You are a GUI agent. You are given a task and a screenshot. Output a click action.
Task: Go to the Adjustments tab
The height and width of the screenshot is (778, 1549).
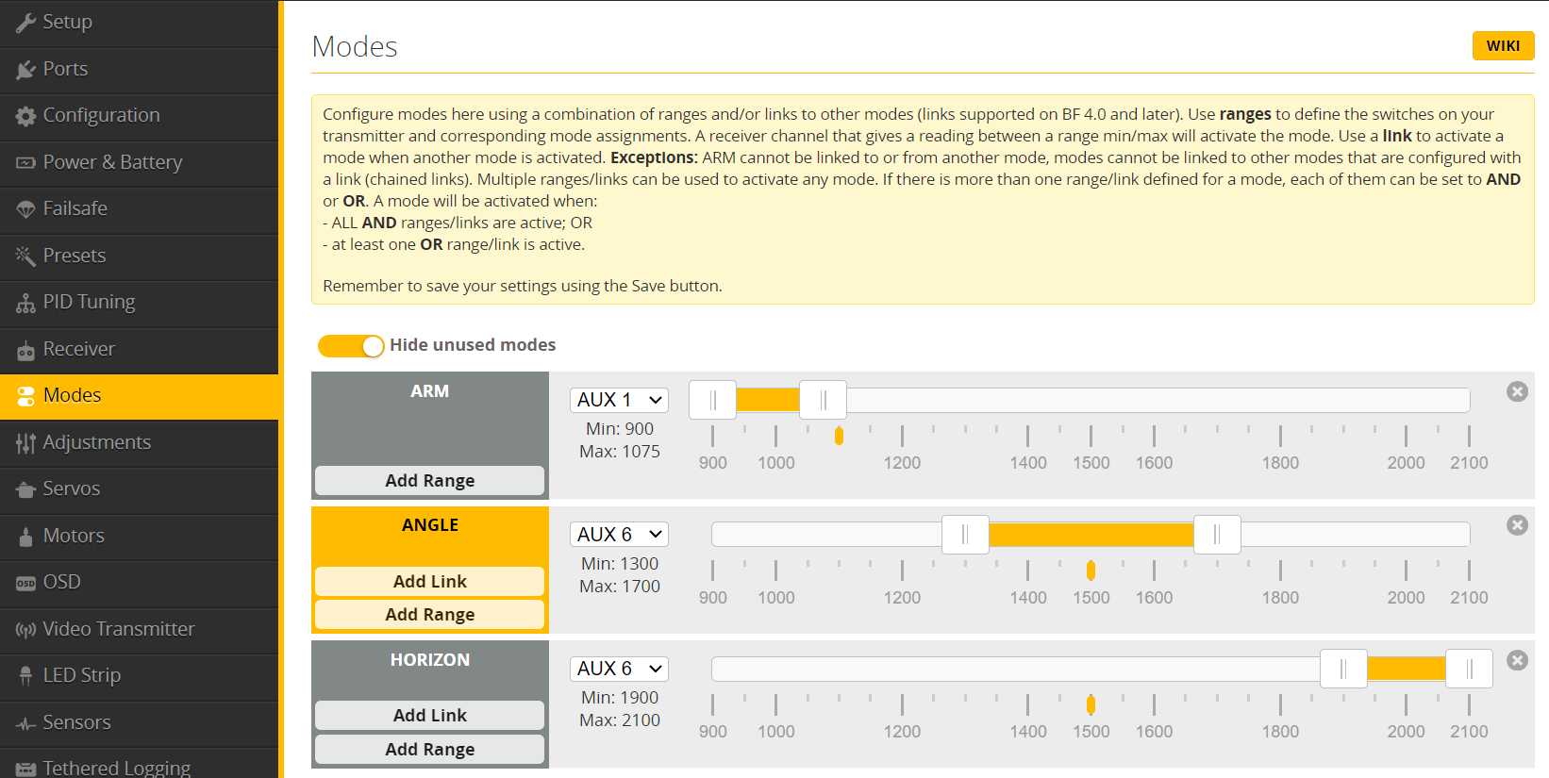pyautogui.click(x=96, y=442)
